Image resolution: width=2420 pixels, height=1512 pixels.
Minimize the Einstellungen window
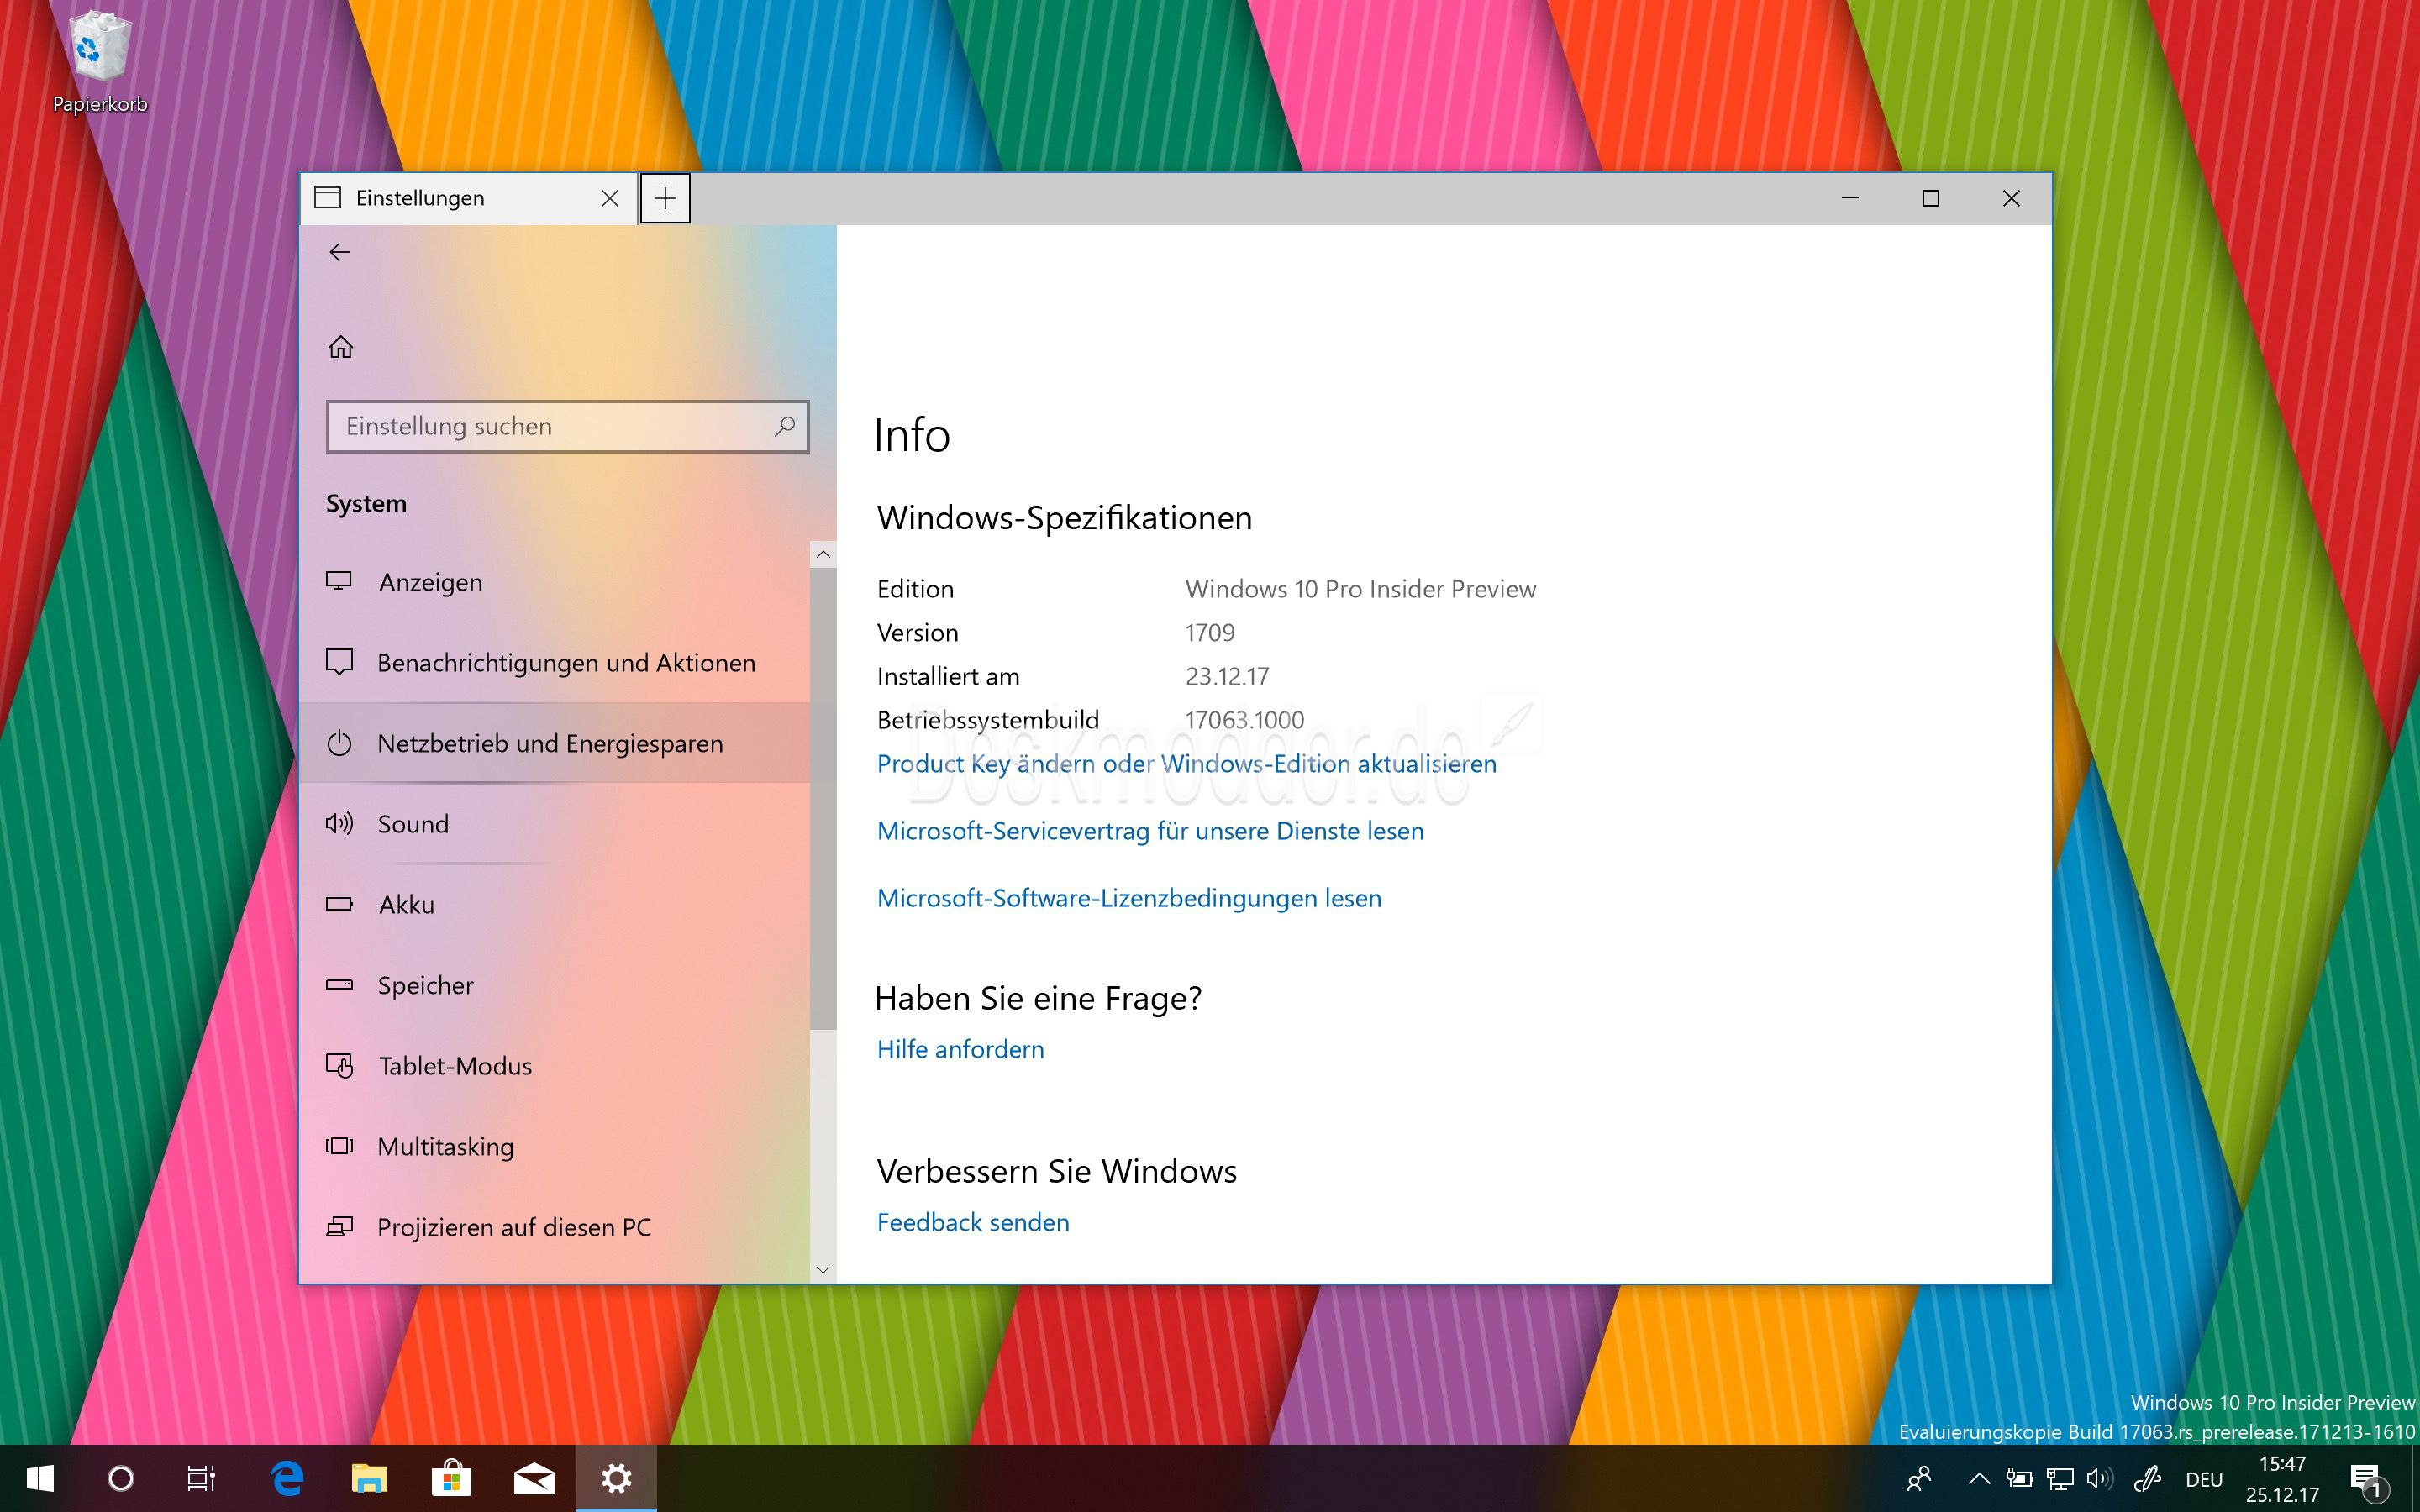click(x=1850, y=198)
